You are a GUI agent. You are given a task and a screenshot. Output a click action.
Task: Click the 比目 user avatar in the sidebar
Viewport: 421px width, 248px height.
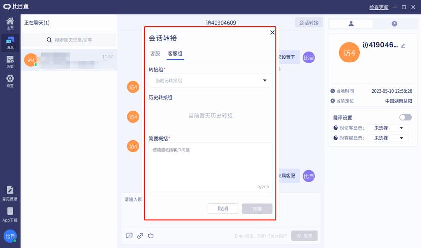click(x=10, y=236)
